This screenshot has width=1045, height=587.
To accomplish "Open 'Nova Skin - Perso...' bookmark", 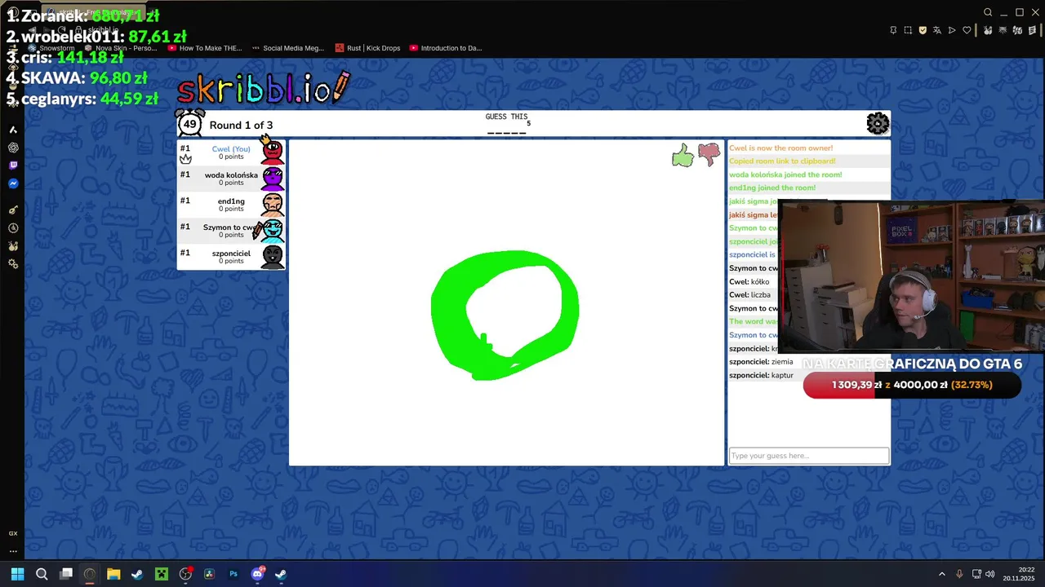I will coord(121,48).
